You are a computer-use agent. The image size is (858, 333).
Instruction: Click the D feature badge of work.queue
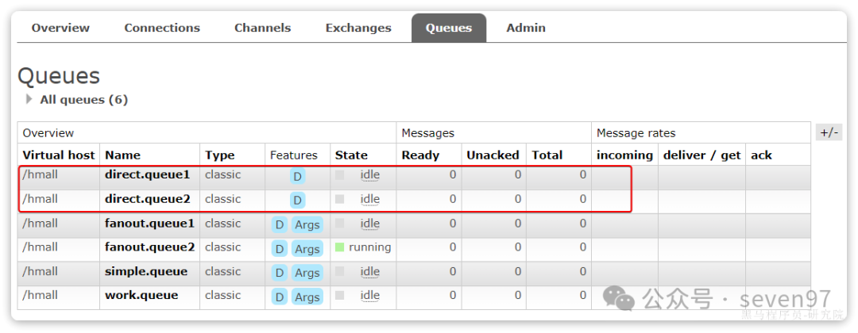279,297
